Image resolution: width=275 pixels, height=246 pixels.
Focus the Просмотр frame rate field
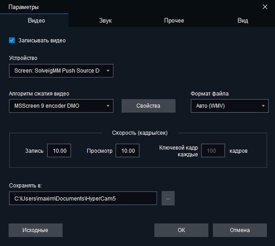pos(127,150)
